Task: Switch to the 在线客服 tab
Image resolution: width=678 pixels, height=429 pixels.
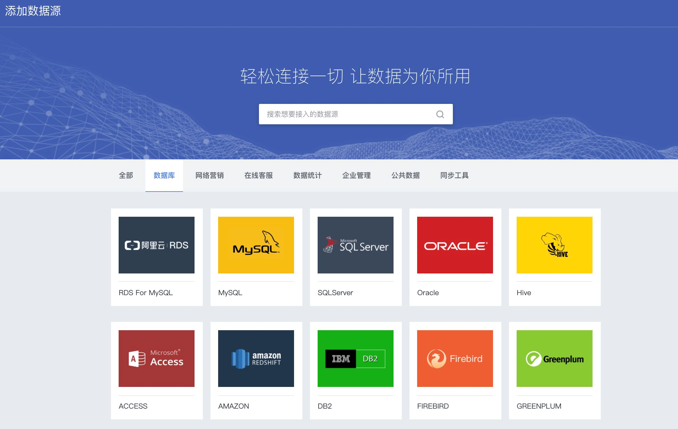Action: [259, 175]
